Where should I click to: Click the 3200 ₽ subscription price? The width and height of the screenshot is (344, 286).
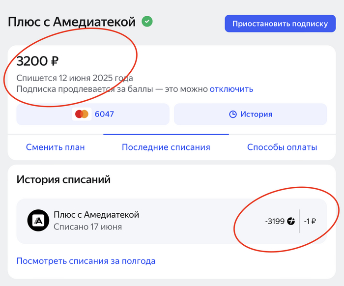click(x=38, y=61)
